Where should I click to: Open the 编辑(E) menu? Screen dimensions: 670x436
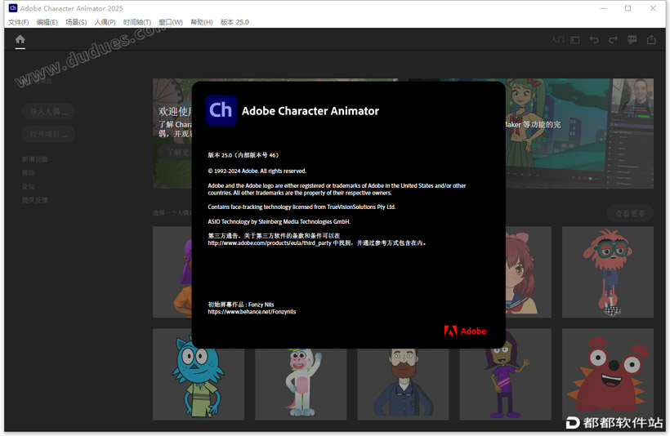point(47,22)
